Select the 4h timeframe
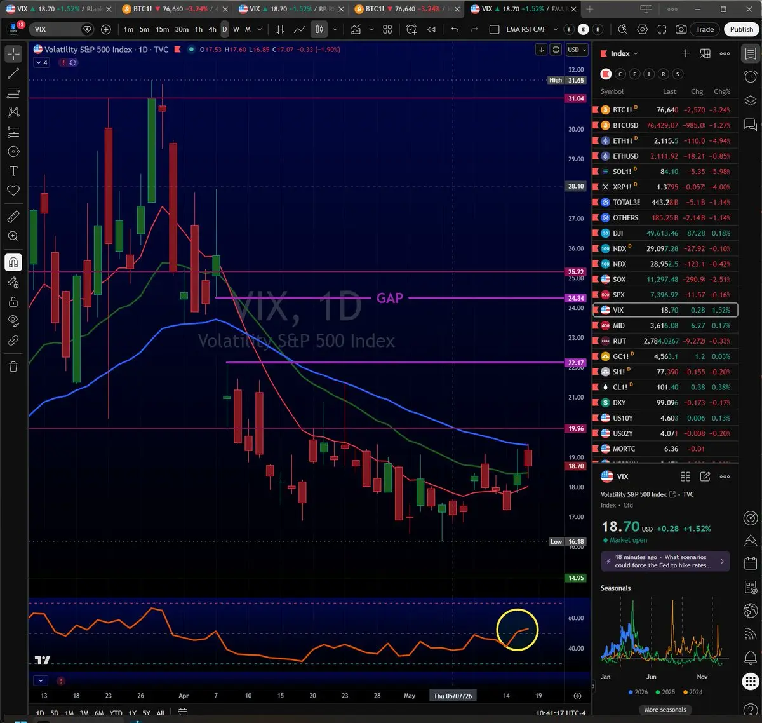 pyautogui.click(x=212, y=29)
